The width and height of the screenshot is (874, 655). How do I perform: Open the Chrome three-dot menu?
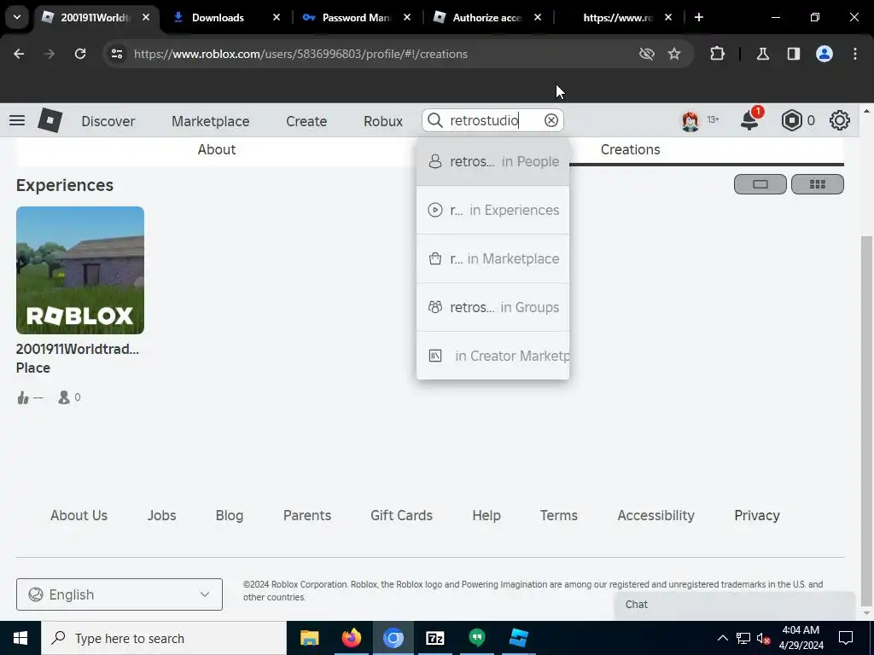(x=855, y=54)
